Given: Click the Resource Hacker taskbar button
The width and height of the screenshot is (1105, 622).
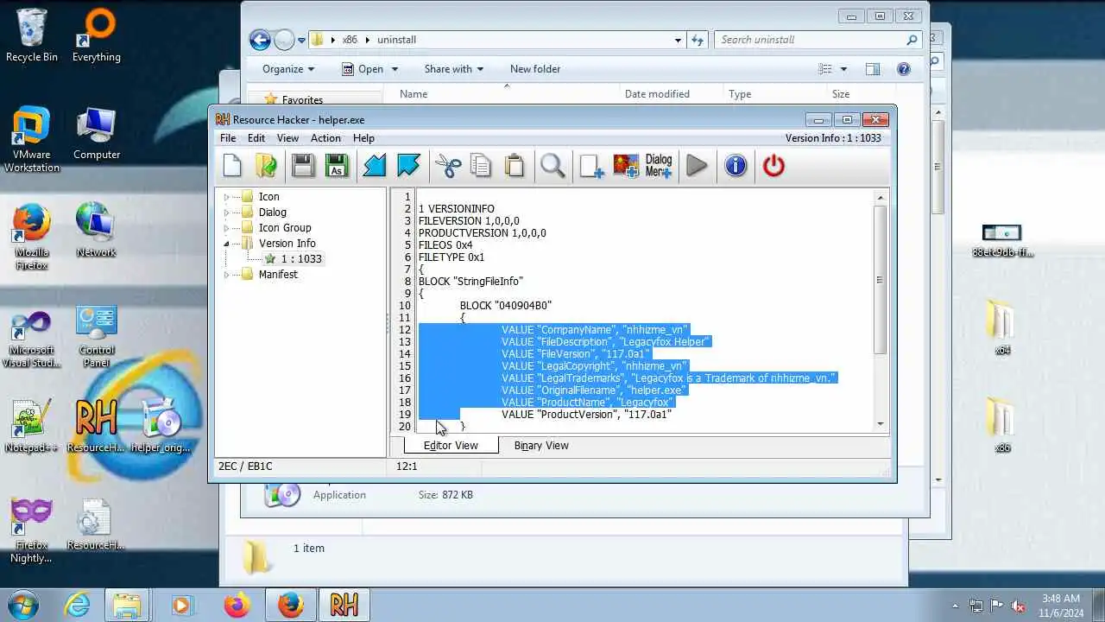Looking at the screenshot, I should pyautogui.click(x=344, y=605).
